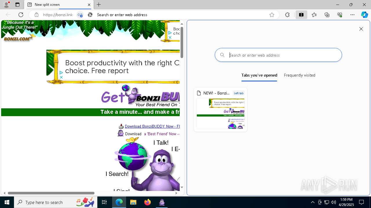The width and height of the screenshot is (371, 208).
Task: Open the Favorites list icon
Action: pyautogui.click(x=314, y=15)
